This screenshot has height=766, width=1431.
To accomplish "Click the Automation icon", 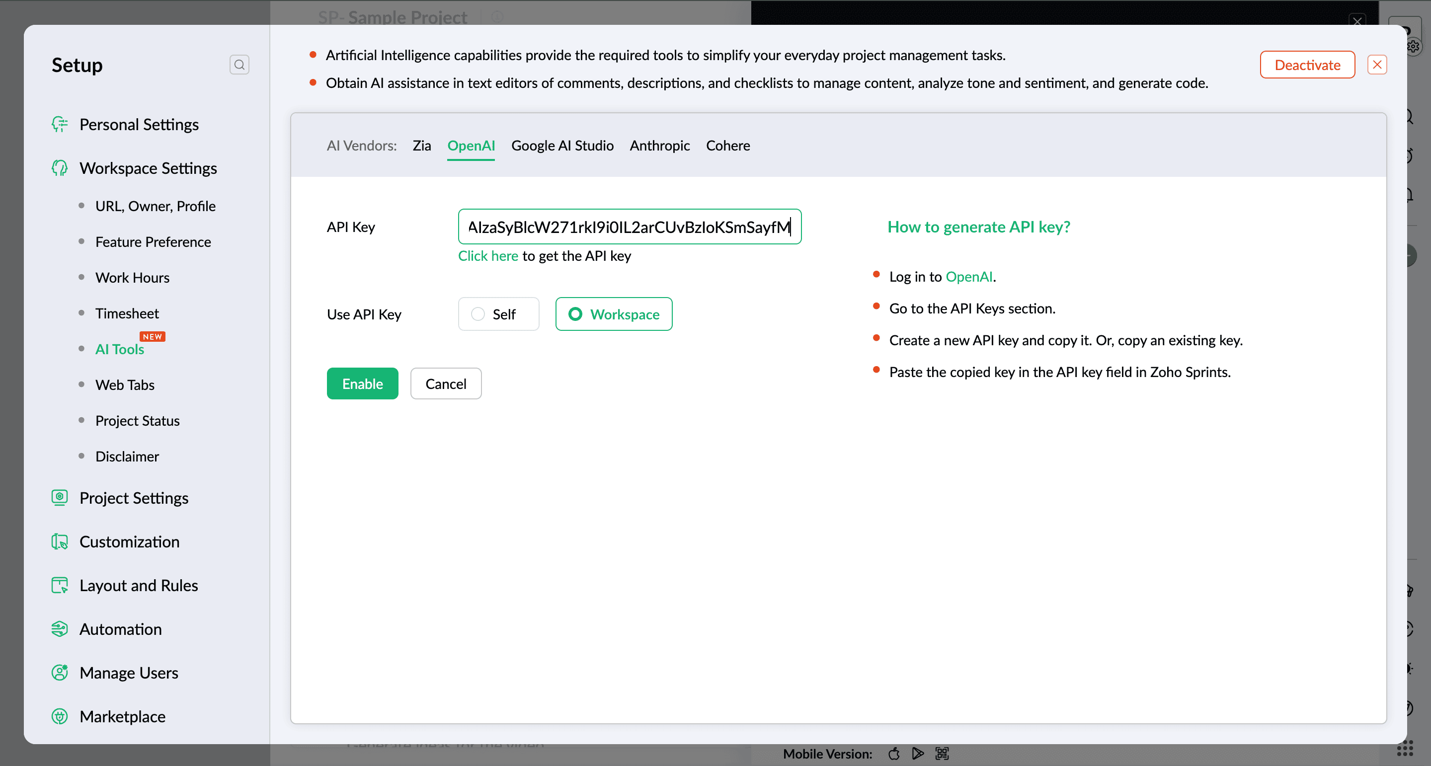I will [60, 629].
